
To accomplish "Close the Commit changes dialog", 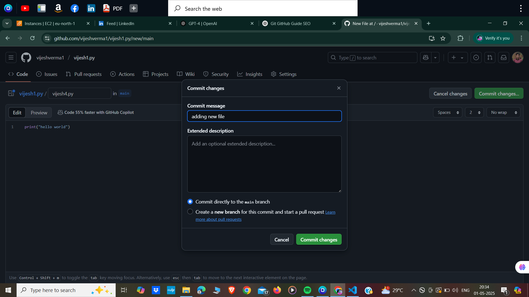I will tap(339, 88).
